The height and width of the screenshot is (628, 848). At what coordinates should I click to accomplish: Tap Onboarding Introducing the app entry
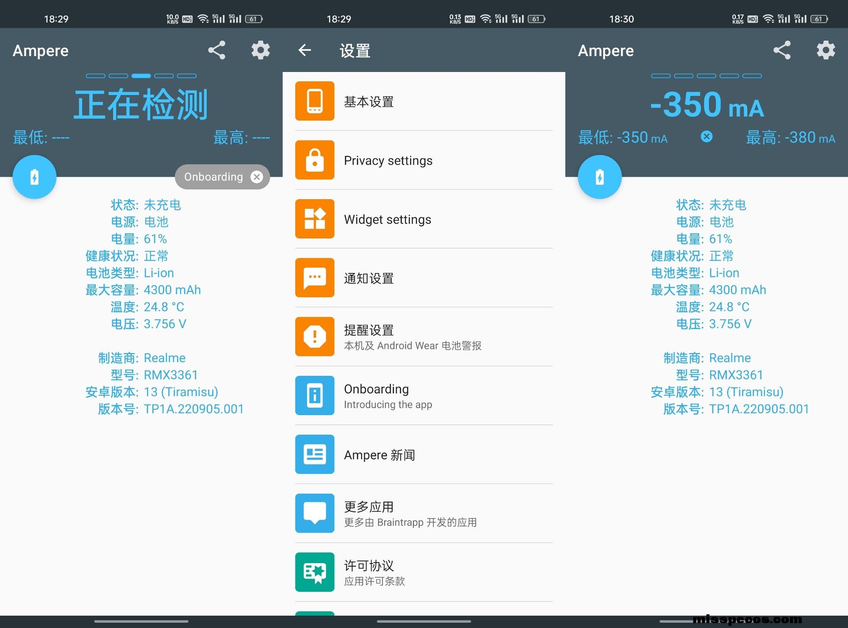click(424, 396)
